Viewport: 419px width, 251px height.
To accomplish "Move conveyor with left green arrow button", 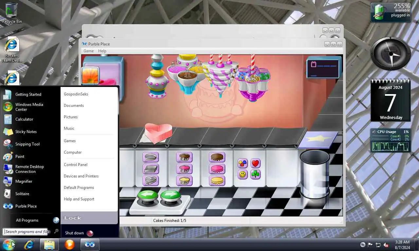I will pyautogui.click(x=148, y=197).
